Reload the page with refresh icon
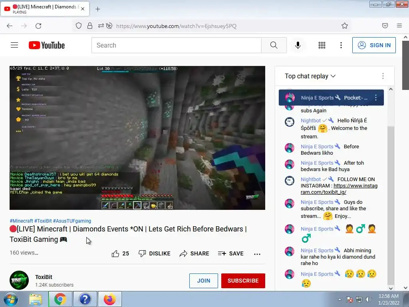This screenshot has width=409, height=307. pyautogui.click(x=38, y=26)
